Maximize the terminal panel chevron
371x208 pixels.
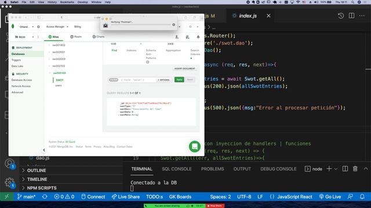pos(366,169)
